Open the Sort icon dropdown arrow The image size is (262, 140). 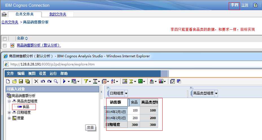tap(117, 82)
